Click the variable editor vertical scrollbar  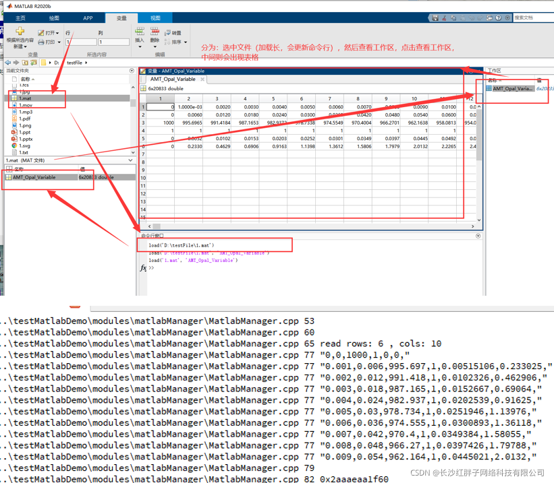coord(479,163)
